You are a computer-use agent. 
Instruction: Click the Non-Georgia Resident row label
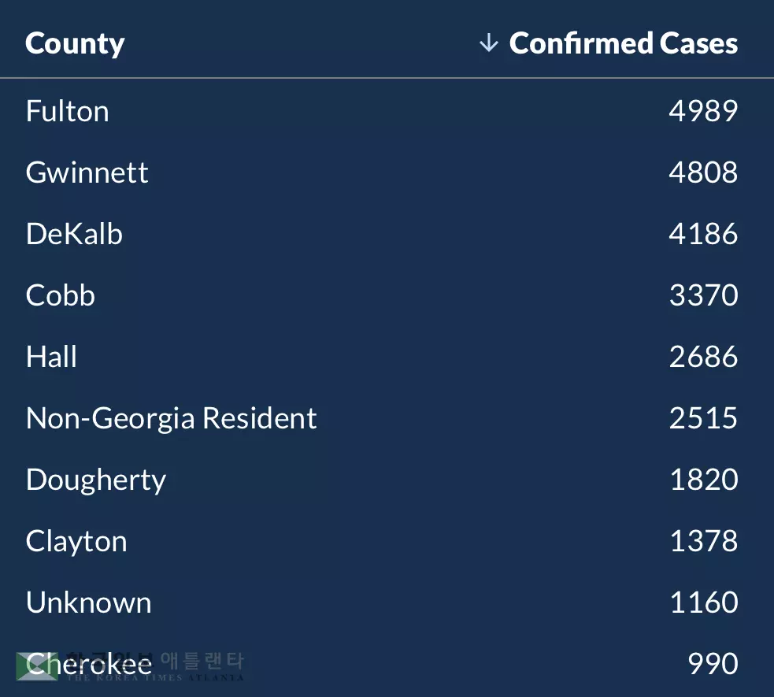tap(171, 418)
